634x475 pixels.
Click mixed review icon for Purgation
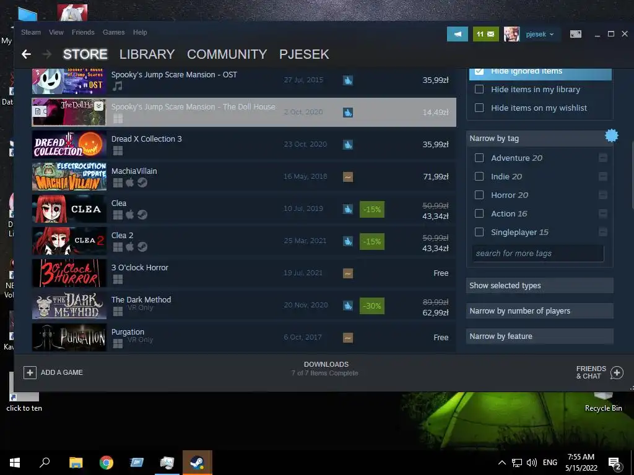348,337
